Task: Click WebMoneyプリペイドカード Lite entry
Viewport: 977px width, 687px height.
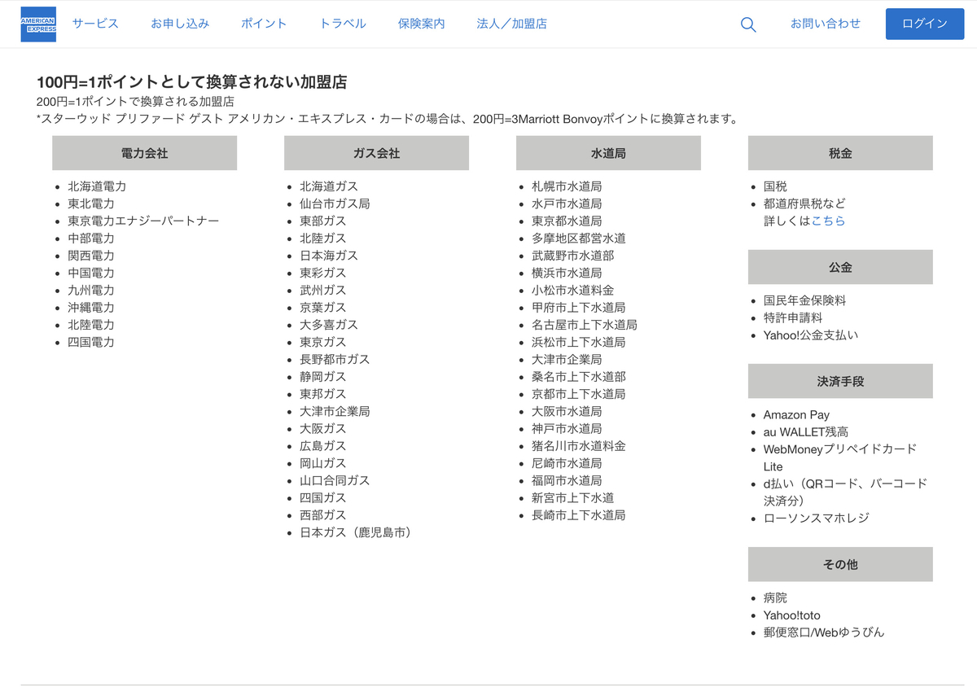Action: pos(840,457)
